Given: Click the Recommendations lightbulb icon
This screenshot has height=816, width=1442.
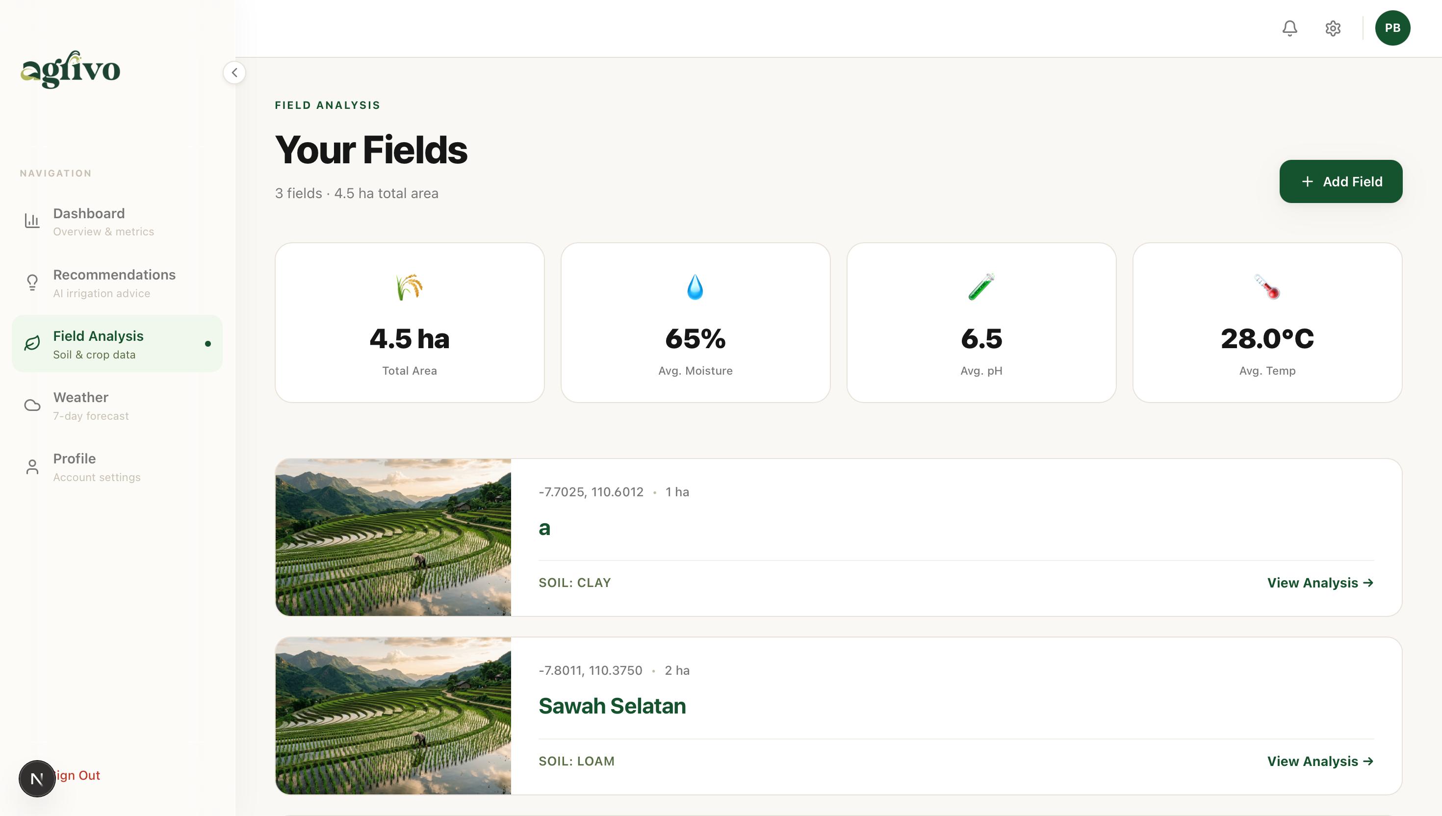Looking at the screenshot, I should (x=32, y=282).
